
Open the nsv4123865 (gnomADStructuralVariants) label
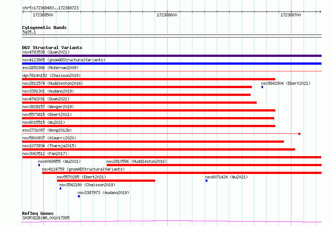coord(64,60)
